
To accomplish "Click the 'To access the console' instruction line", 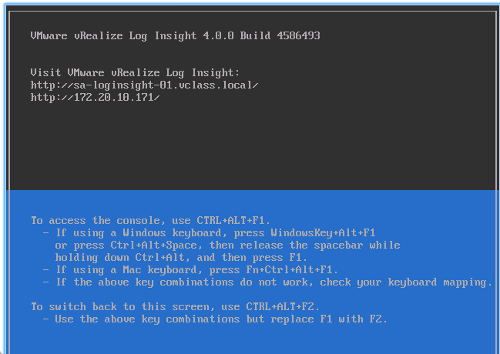I will 151,220.
